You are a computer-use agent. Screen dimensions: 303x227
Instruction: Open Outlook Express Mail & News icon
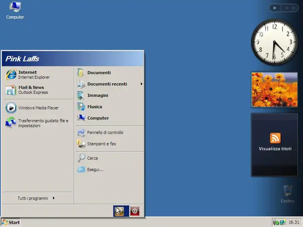(x=11, y=90)
